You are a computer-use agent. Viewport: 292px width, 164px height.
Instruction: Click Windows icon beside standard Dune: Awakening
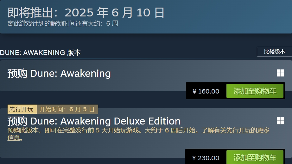[280, 73]
